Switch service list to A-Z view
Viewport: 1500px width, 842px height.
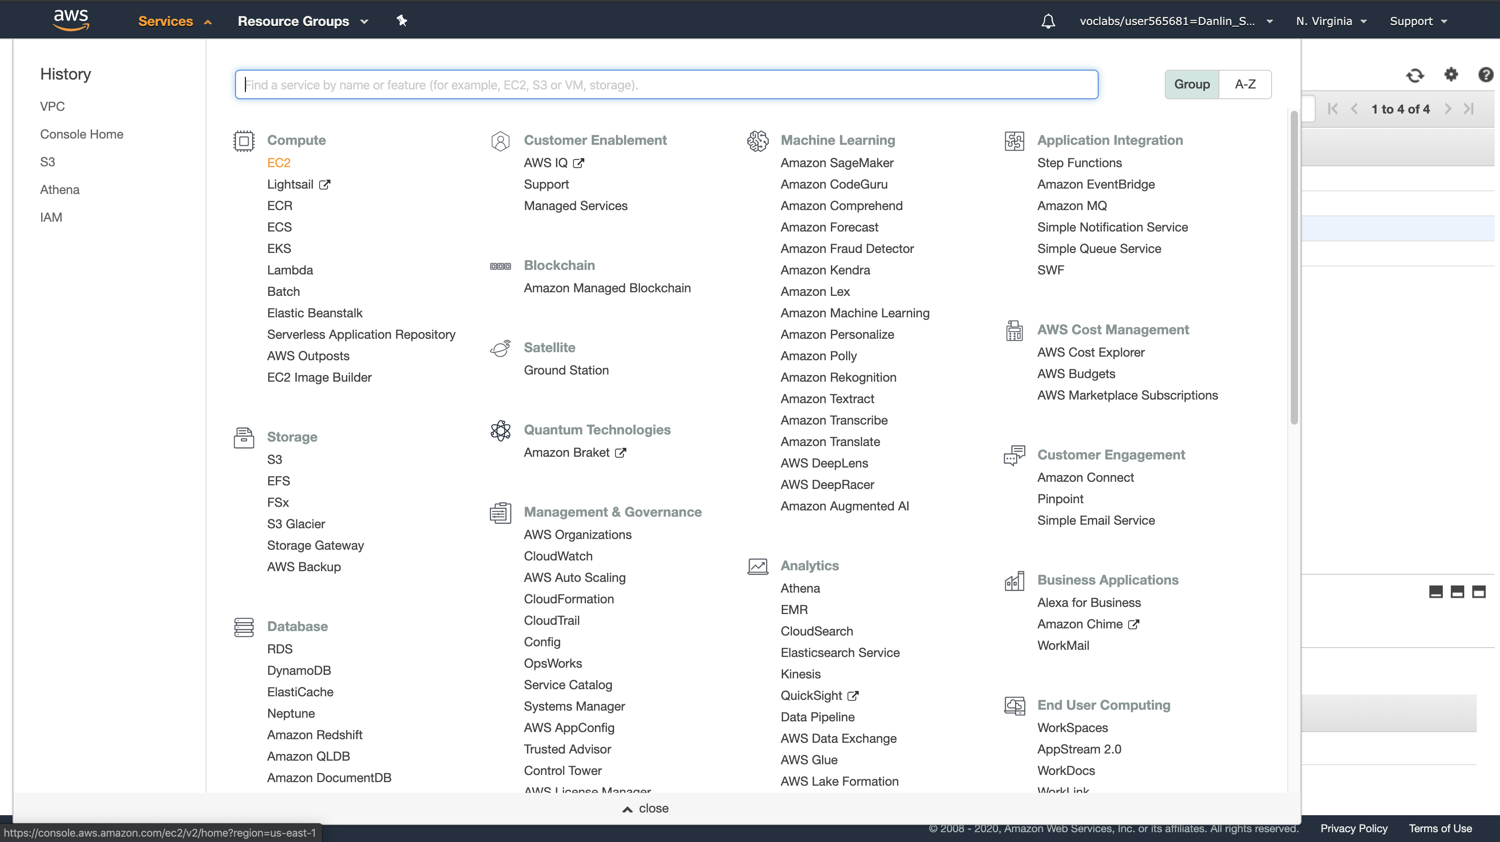click(1245, 84)
